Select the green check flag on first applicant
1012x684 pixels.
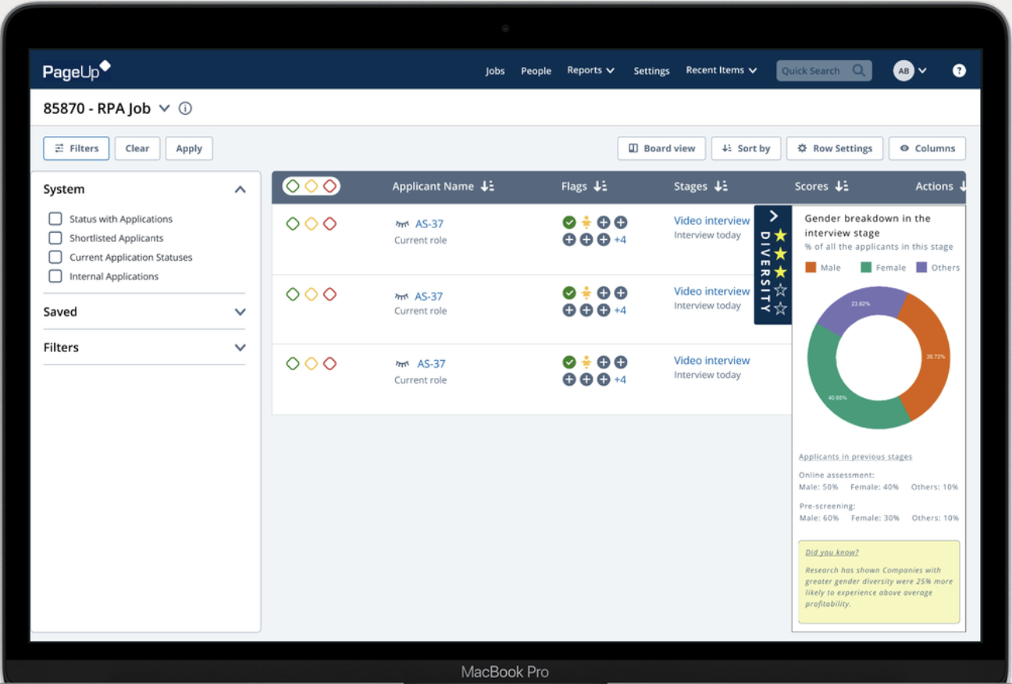tap(569, 222)
